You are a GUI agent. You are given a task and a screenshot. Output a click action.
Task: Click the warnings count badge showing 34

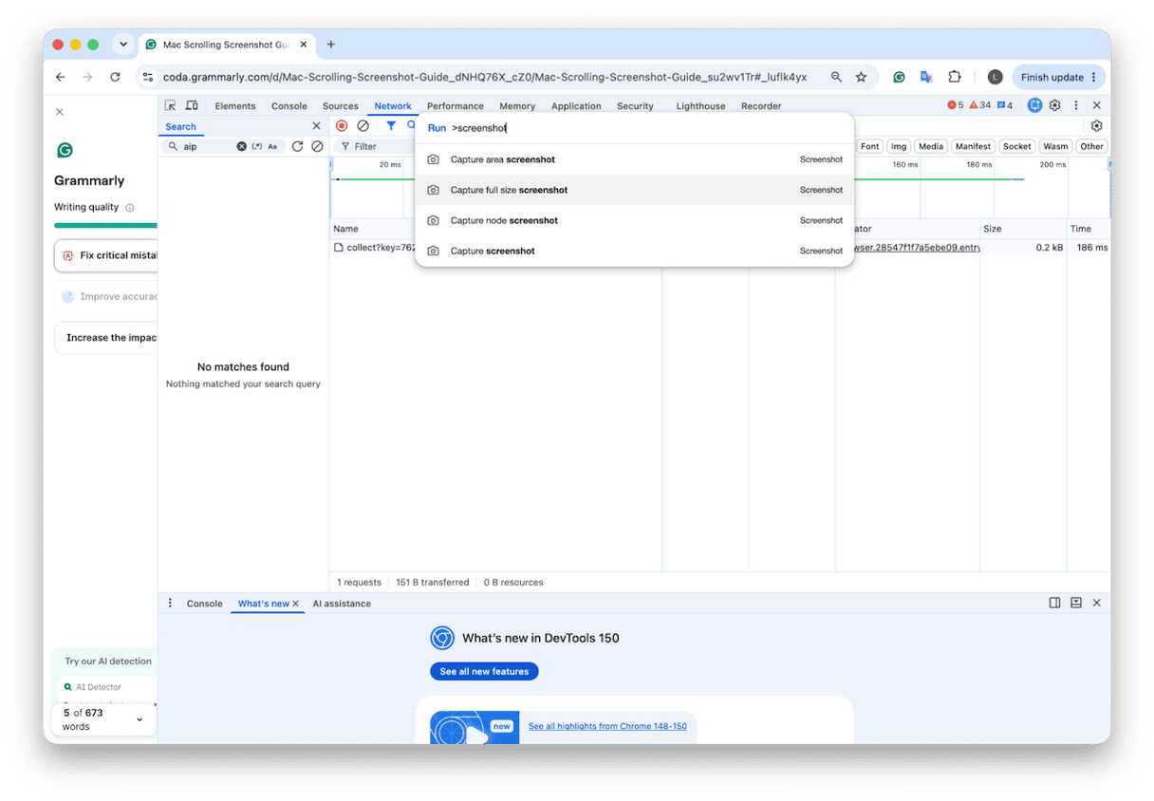(980, 105)
